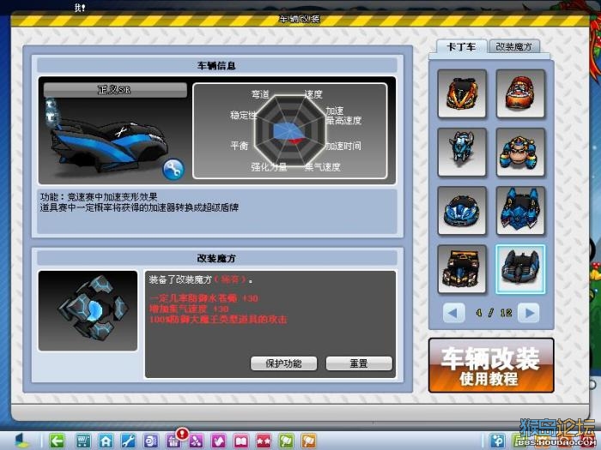601x450 pixels.
Task: Click the red double-star icon
Action: click(264, 441)
